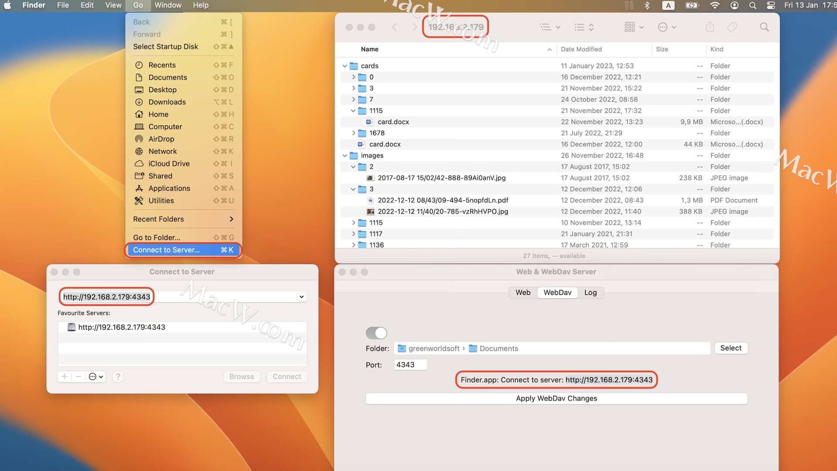The height and width of the screenshot is (471, 837).
Task: Select the favourite server 192.168.2.179:4343
Action: (182, 327)
